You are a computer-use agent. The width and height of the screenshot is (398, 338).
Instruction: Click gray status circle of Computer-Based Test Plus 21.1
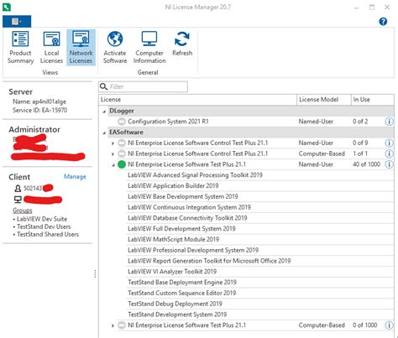122,325
